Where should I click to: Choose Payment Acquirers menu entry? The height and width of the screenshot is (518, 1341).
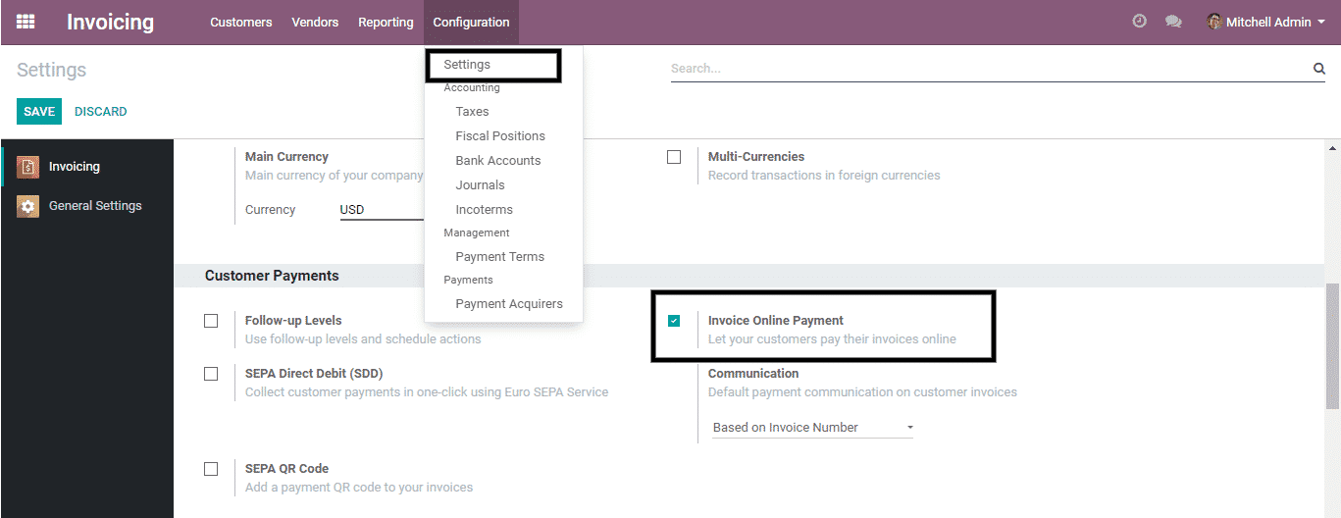pos(509,304)
